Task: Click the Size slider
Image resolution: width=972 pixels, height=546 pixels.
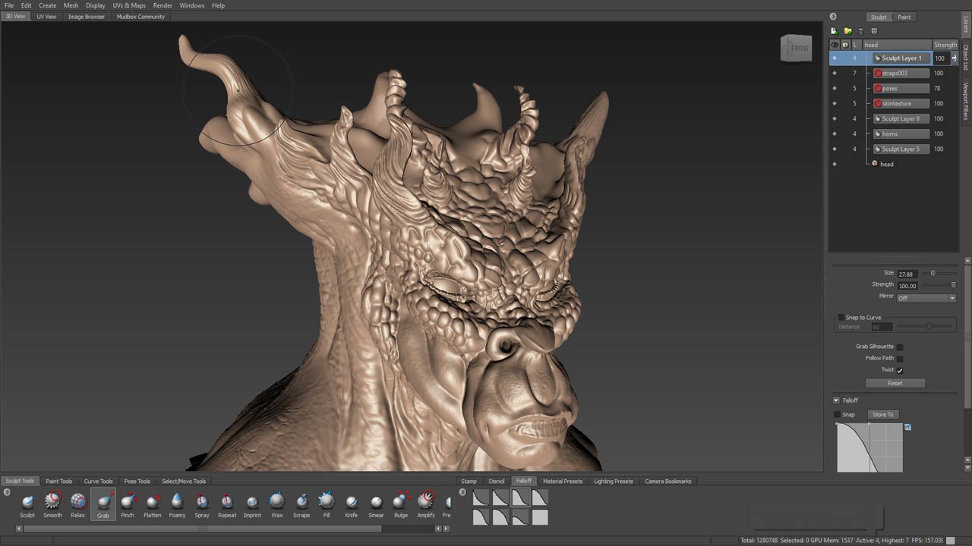Action: (x=933, y=273)
